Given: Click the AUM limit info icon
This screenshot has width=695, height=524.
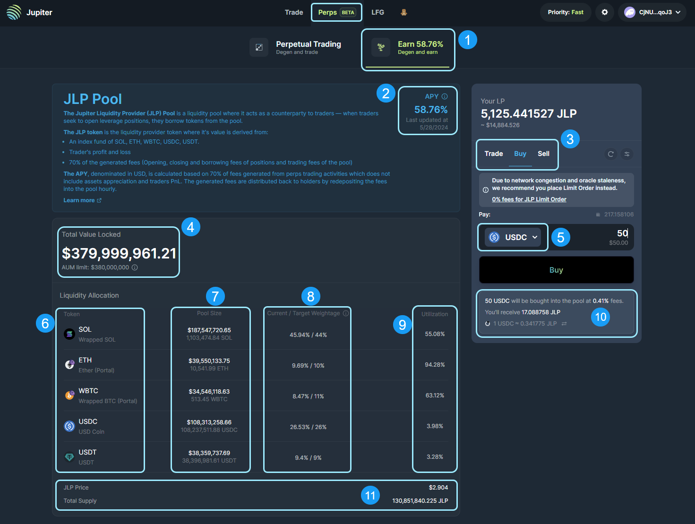Looking at the screenshot, I should [x=135, y=267].
